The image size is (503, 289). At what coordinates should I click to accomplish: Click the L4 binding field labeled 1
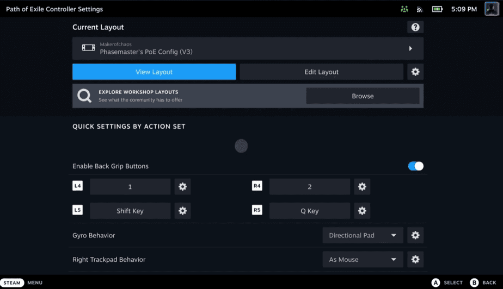point(130,186)
